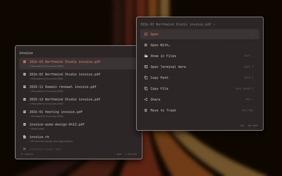Click the ~/Downloads path text
The height and width of the screenshot is (176, 282).
[x=37, y=129]
